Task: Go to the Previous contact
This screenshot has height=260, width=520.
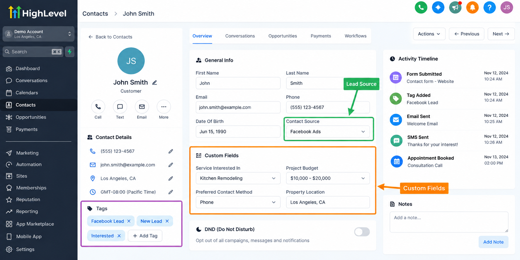Action: pyautogui.click(x=467, y=34)
